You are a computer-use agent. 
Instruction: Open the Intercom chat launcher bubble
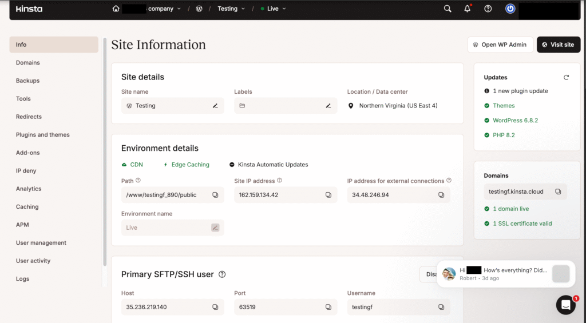click(565, 305)
